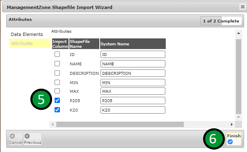Click the horizontal scrollbar thumb

click(120, 124)
